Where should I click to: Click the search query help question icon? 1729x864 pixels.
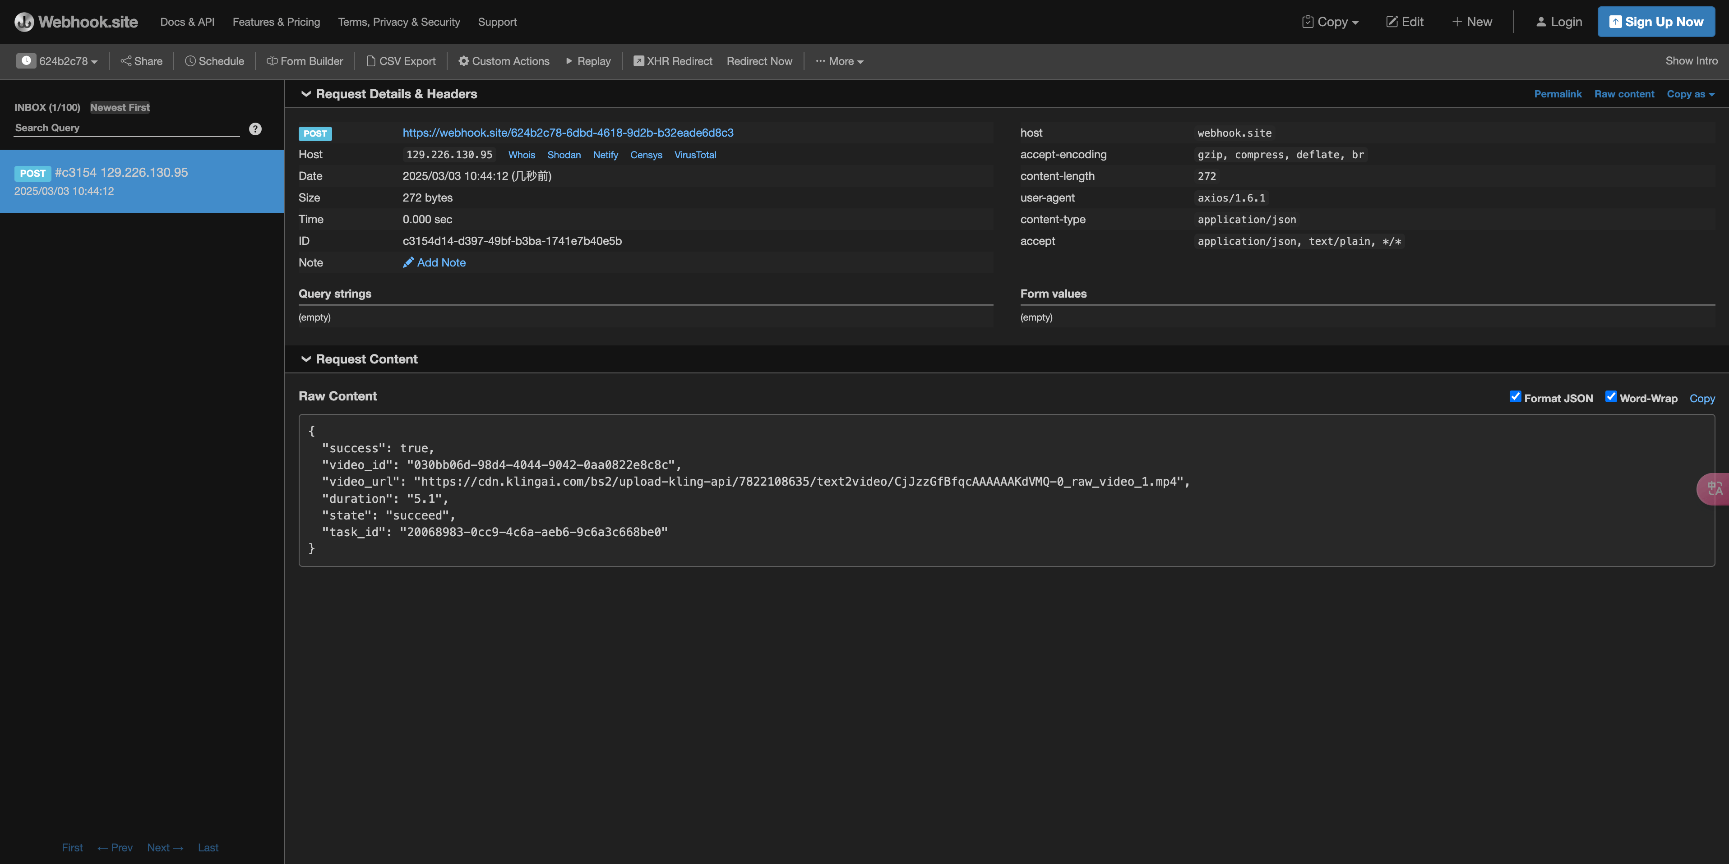coord(255,129)
